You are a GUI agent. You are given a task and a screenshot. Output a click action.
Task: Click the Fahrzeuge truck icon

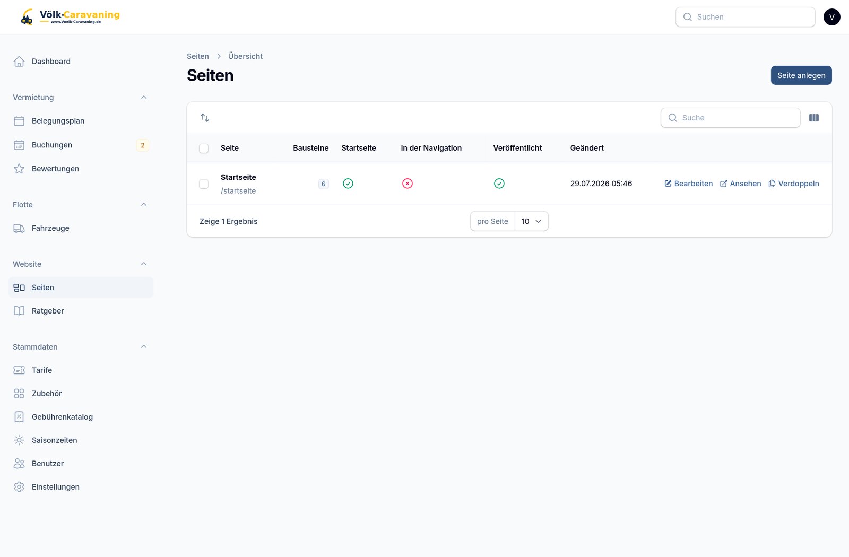point(19,228)
